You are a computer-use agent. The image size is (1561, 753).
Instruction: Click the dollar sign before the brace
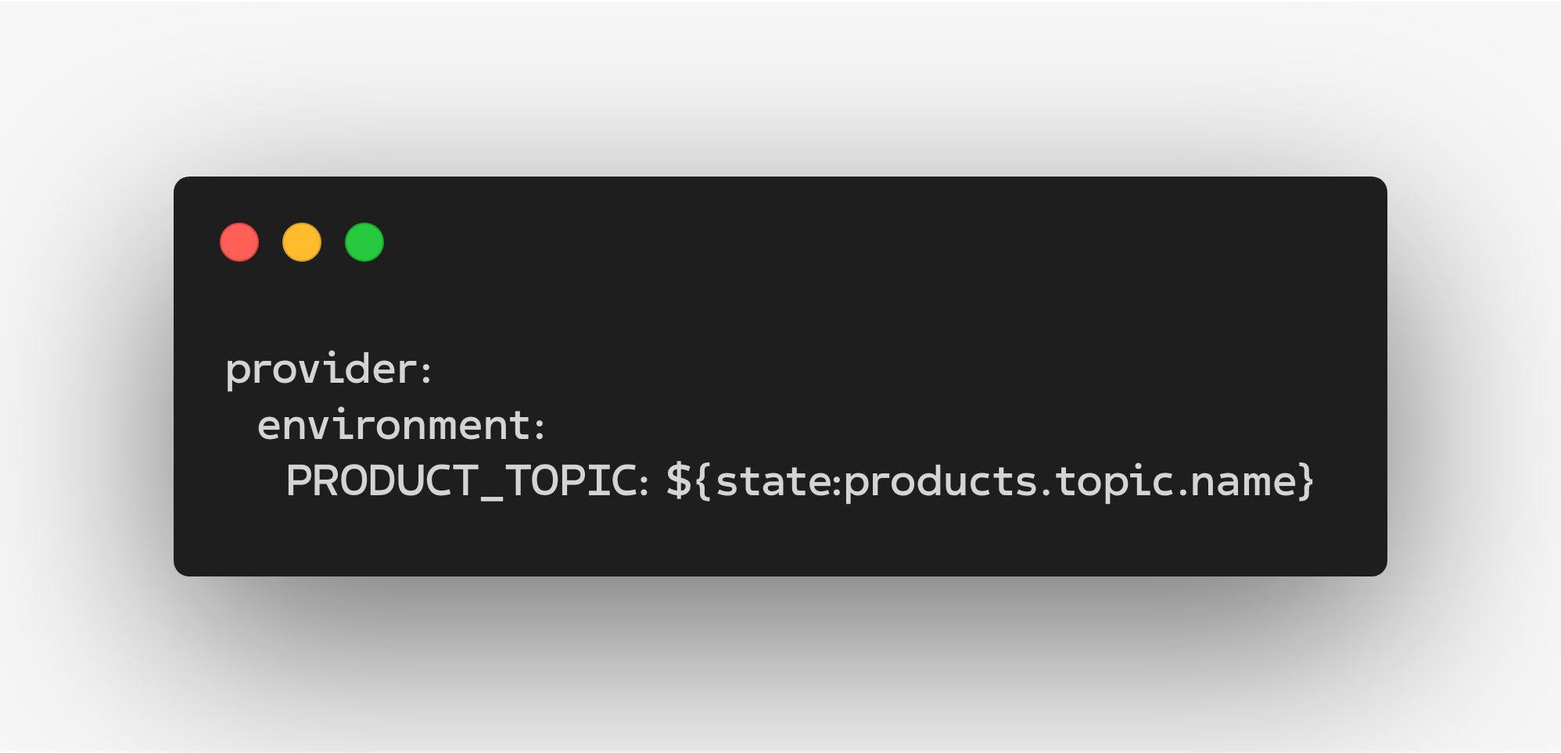pyautogui.click(x=679, y=480)
